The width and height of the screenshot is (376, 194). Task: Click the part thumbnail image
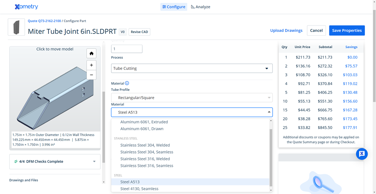pos(16,27)
